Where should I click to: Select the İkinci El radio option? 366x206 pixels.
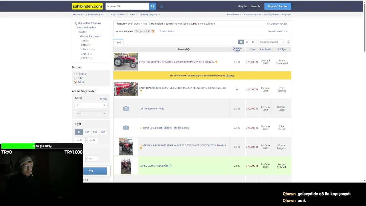(x=75, y=74)
